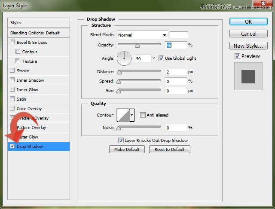Click the Angle dial control
The height and width of the screenshot is (209, 275).
[x=124, y=58]
